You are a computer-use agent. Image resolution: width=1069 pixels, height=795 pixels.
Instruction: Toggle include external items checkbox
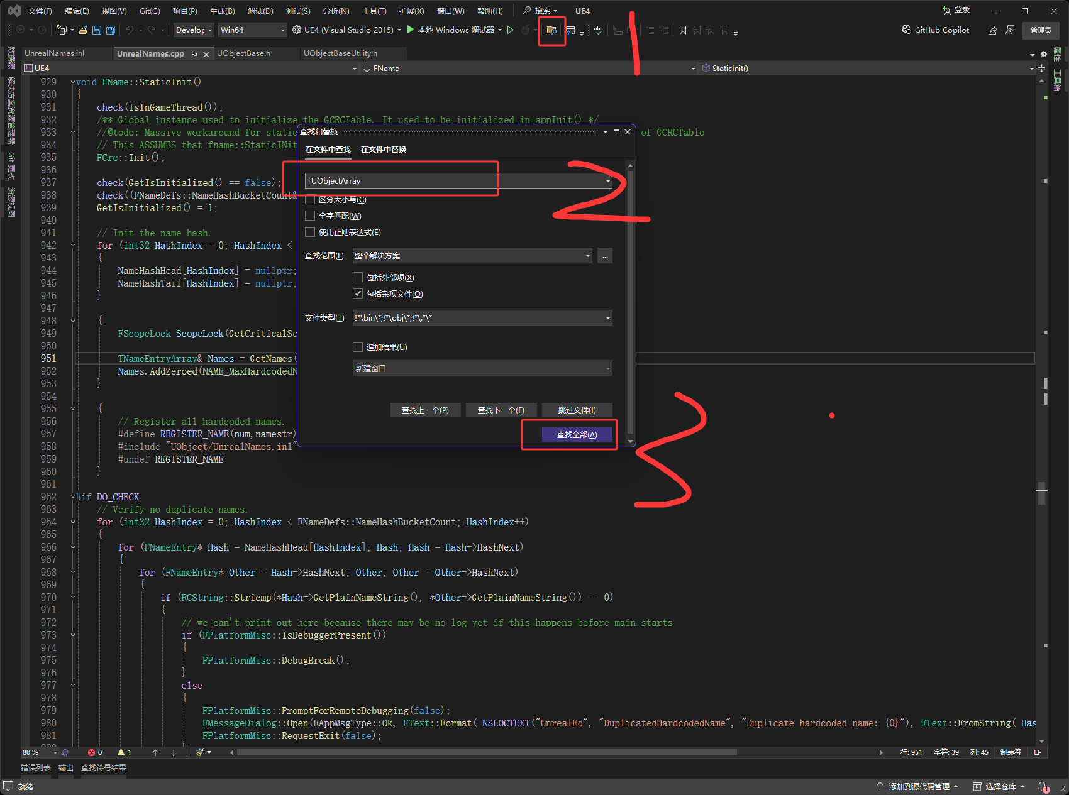tap(358, 277)
